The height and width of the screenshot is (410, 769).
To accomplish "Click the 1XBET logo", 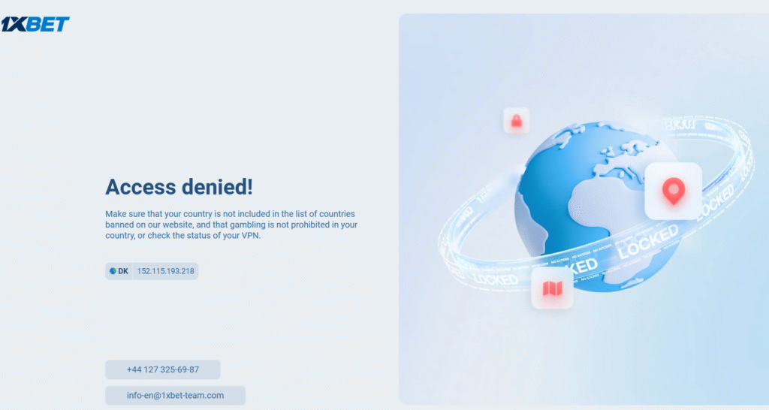I will (x=35, y=24).
